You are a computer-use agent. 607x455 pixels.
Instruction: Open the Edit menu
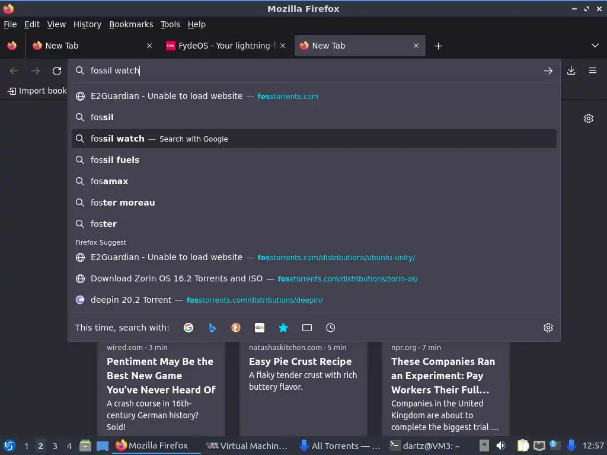pyautogui.click(x=32, y=24)
